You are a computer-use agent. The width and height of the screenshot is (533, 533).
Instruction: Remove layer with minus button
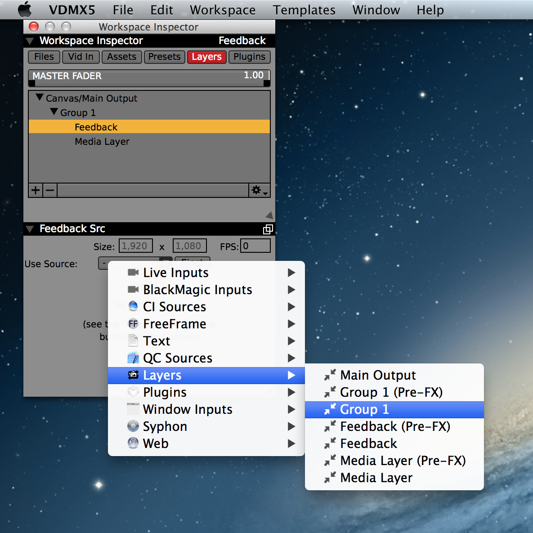click(x=49, y=190)
